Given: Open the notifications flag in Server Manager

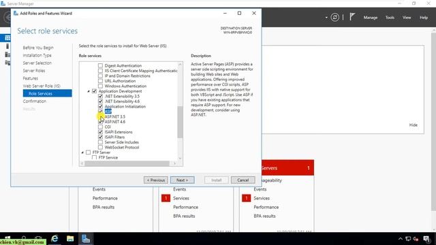Looking at the screenshot, I should click(x=352, y=17).
